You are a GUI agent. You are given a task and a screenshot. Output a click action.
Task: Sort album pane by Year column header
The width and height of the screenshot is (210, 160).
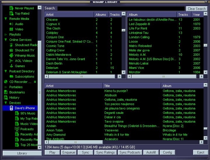pos(197,15)
